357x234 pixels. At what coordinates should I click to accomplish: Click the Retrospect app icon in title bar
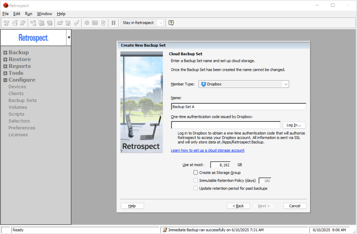pyautogui.click(x=5, y=5)
